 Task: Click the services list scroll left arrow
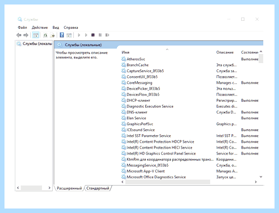point(122,182)
